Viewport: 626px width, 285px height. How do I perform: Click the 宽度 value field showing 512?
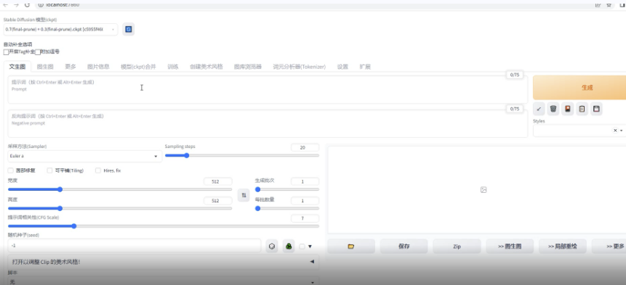pos(217,181)
